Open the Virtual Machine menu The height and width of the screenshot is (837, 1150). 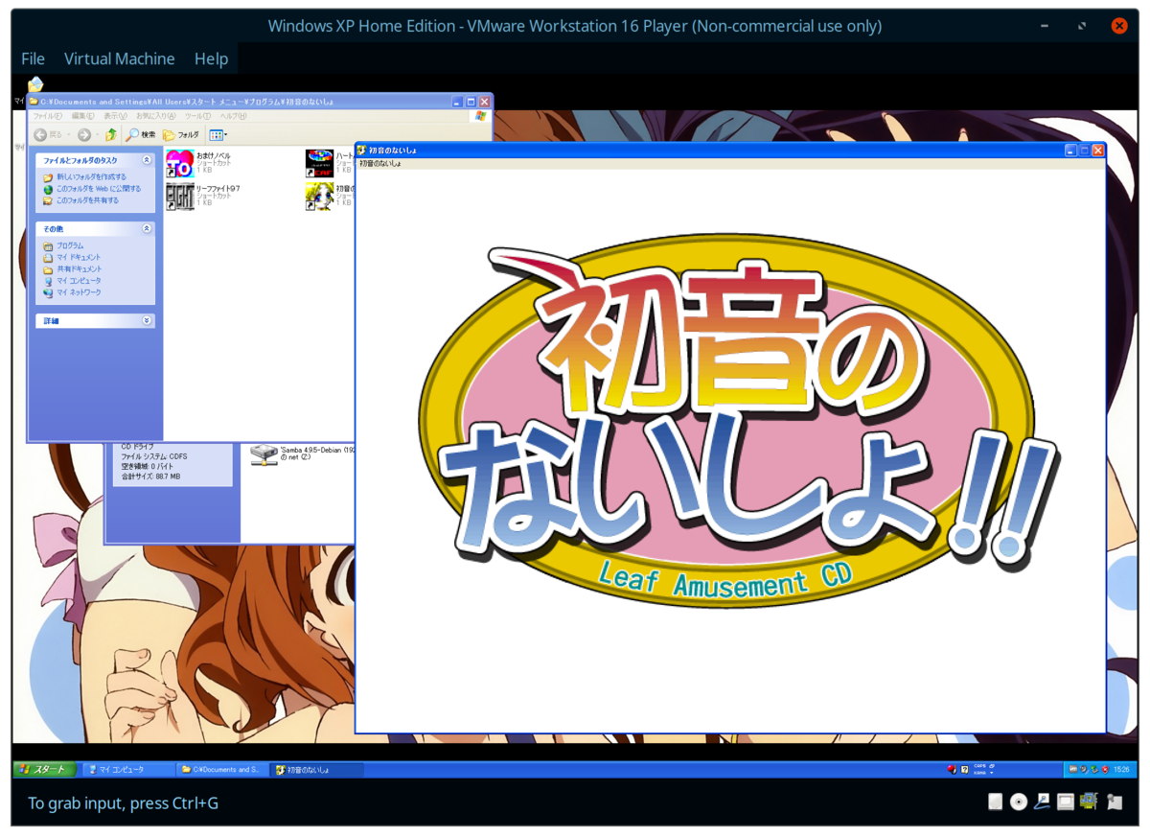pyautogui.click(x=119, y=58)
